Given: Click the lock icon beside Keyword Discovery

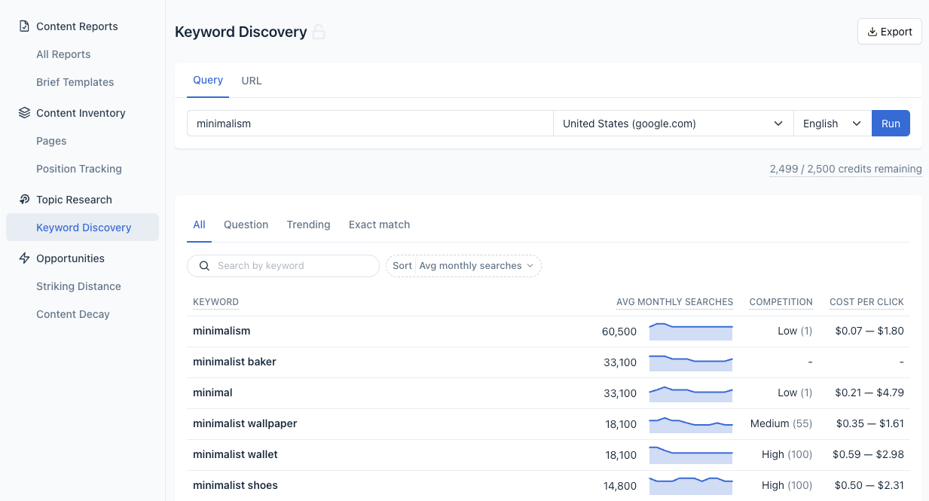Looking at the screenshot, I should click(319, 32).
